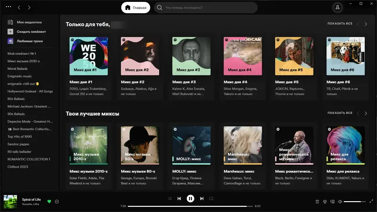Image resolution: width=377 pixels, height=212 pixels.
Task: Open Микс дня #6 cover
Action: 345,56
